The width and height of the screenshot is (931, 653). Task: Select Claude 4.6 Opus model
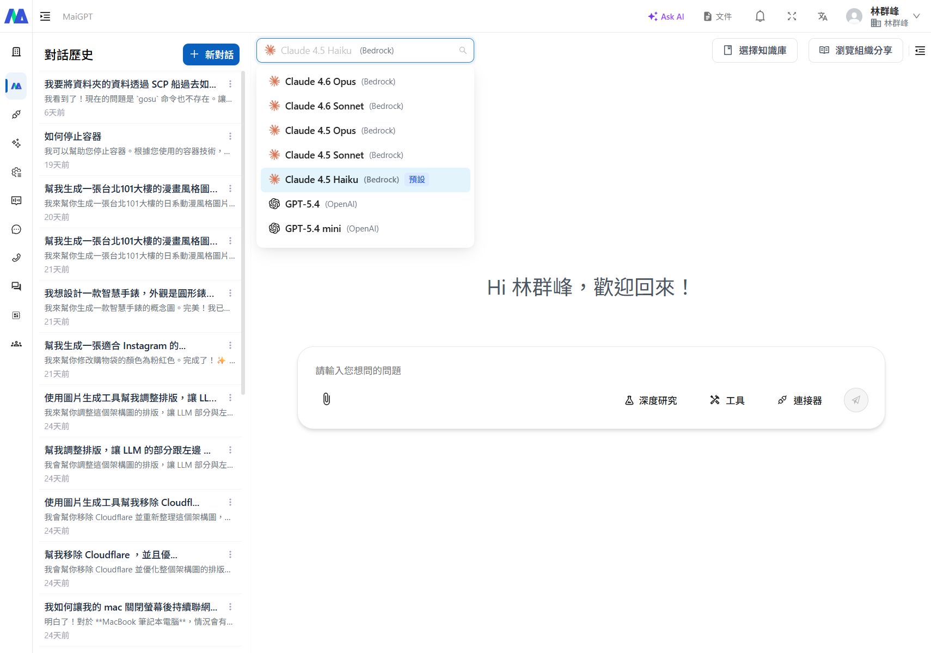(x=320, y=81)
